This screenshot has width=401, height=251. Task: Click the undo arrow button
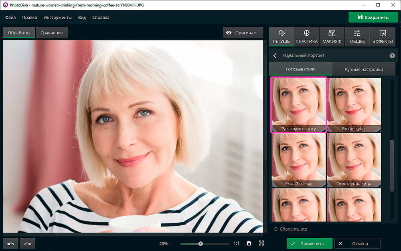11,243
